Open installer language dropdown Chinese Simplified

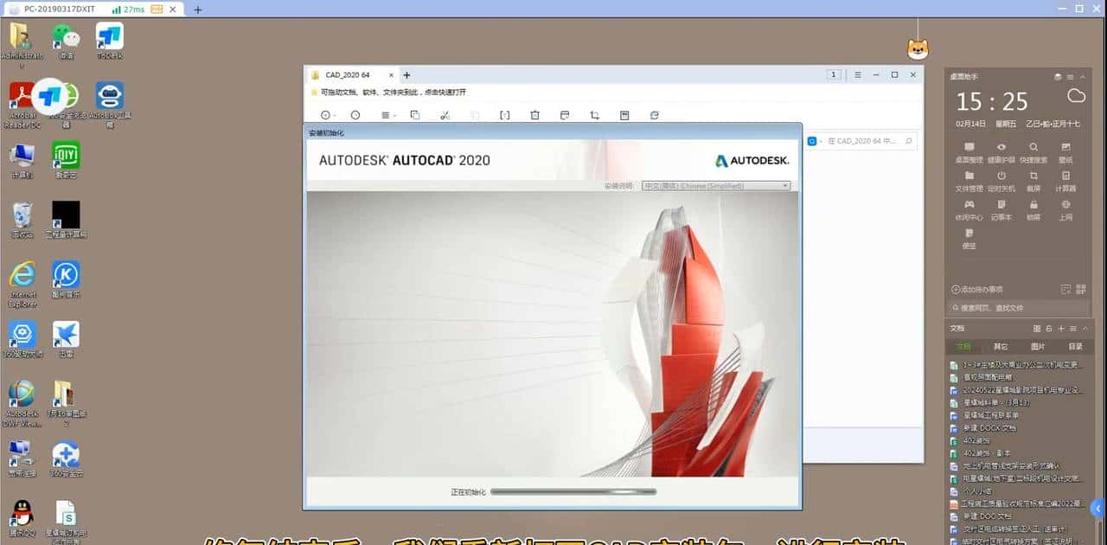click(x=716, y=186)
